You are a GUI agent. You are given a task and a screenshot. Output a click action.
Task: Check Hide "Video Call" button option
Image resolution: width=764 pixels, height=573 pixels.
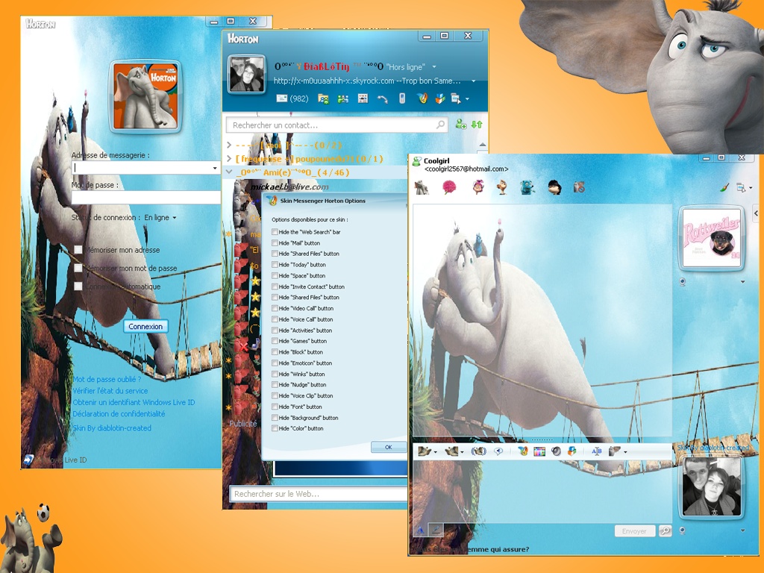click(275, 308)
